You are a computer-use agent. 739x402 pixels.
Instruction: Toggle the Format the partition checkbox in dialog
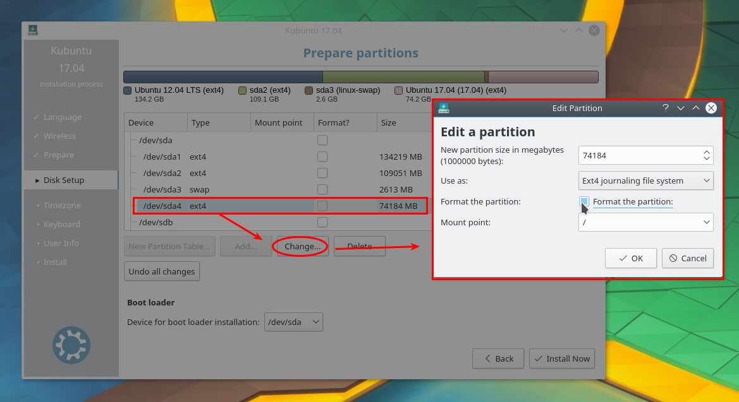point(584,201)
